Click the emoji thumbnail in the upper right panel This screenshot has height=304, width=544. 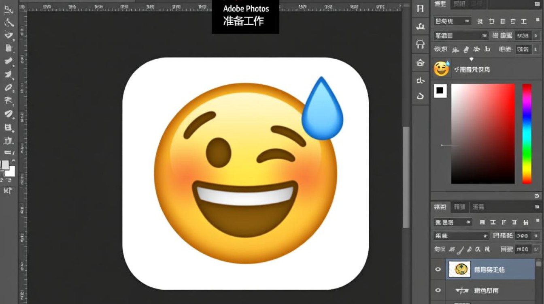tap(442, 69)
